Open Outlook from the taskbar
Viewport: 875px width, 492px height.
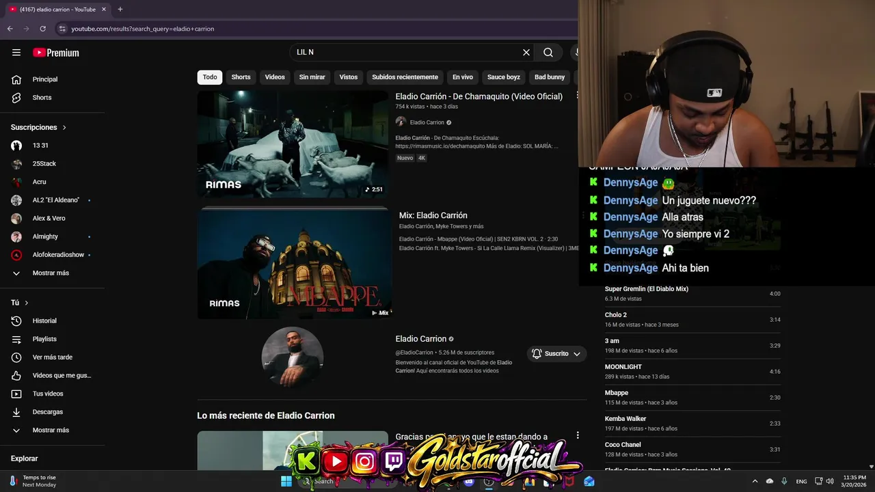tap(589, 481)
